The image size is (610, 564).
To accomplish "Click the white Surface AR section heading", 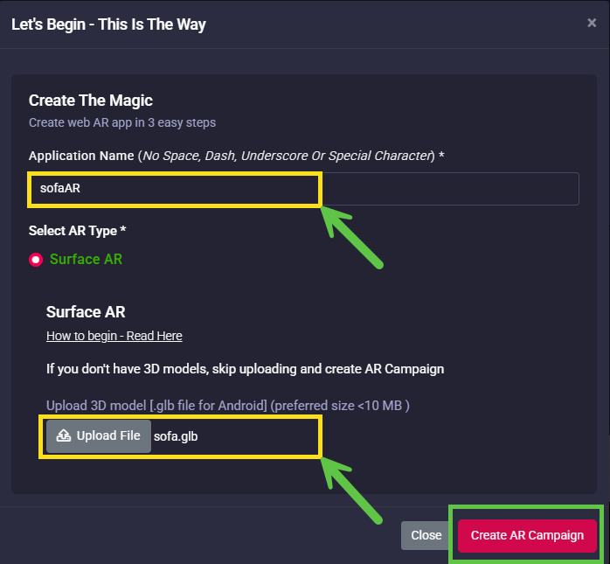I will tap(87, 312).
